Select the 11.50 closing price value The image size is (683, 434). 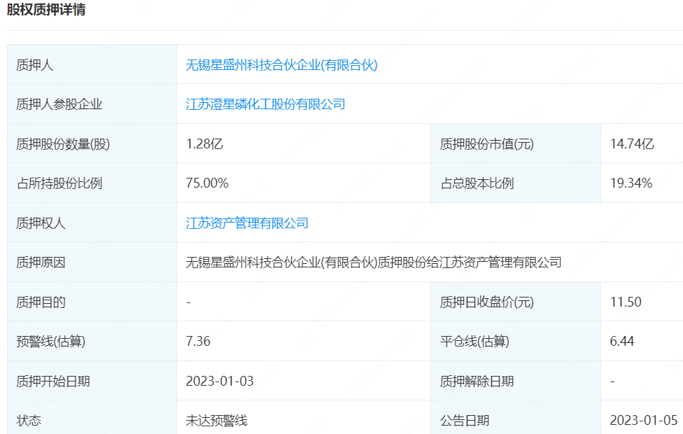click(x=626, y=302)
